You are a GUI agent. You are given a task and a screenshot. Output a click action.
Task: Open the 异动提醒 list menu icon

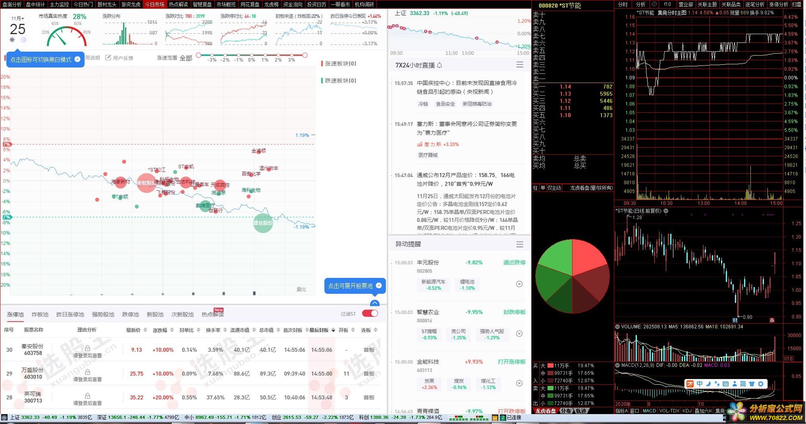pos(520,244)
